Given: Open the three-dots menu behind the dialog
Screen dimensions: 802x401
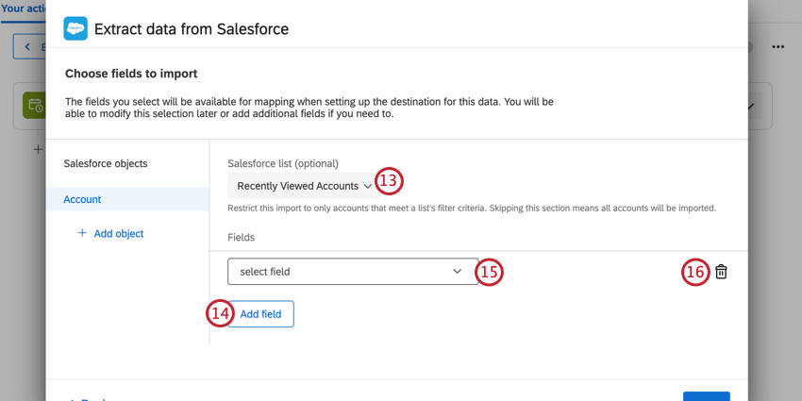Looking at the screenshot, I should point(778,46).
